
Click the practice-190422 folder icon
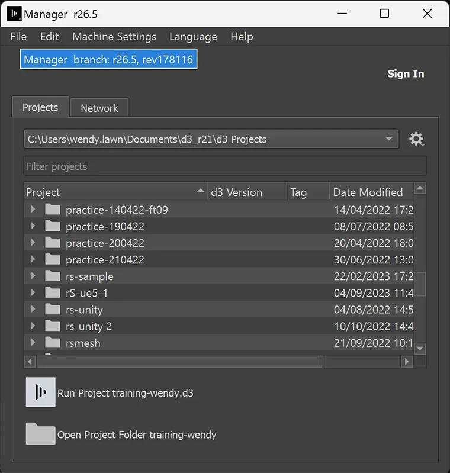[x=53, y=226]
